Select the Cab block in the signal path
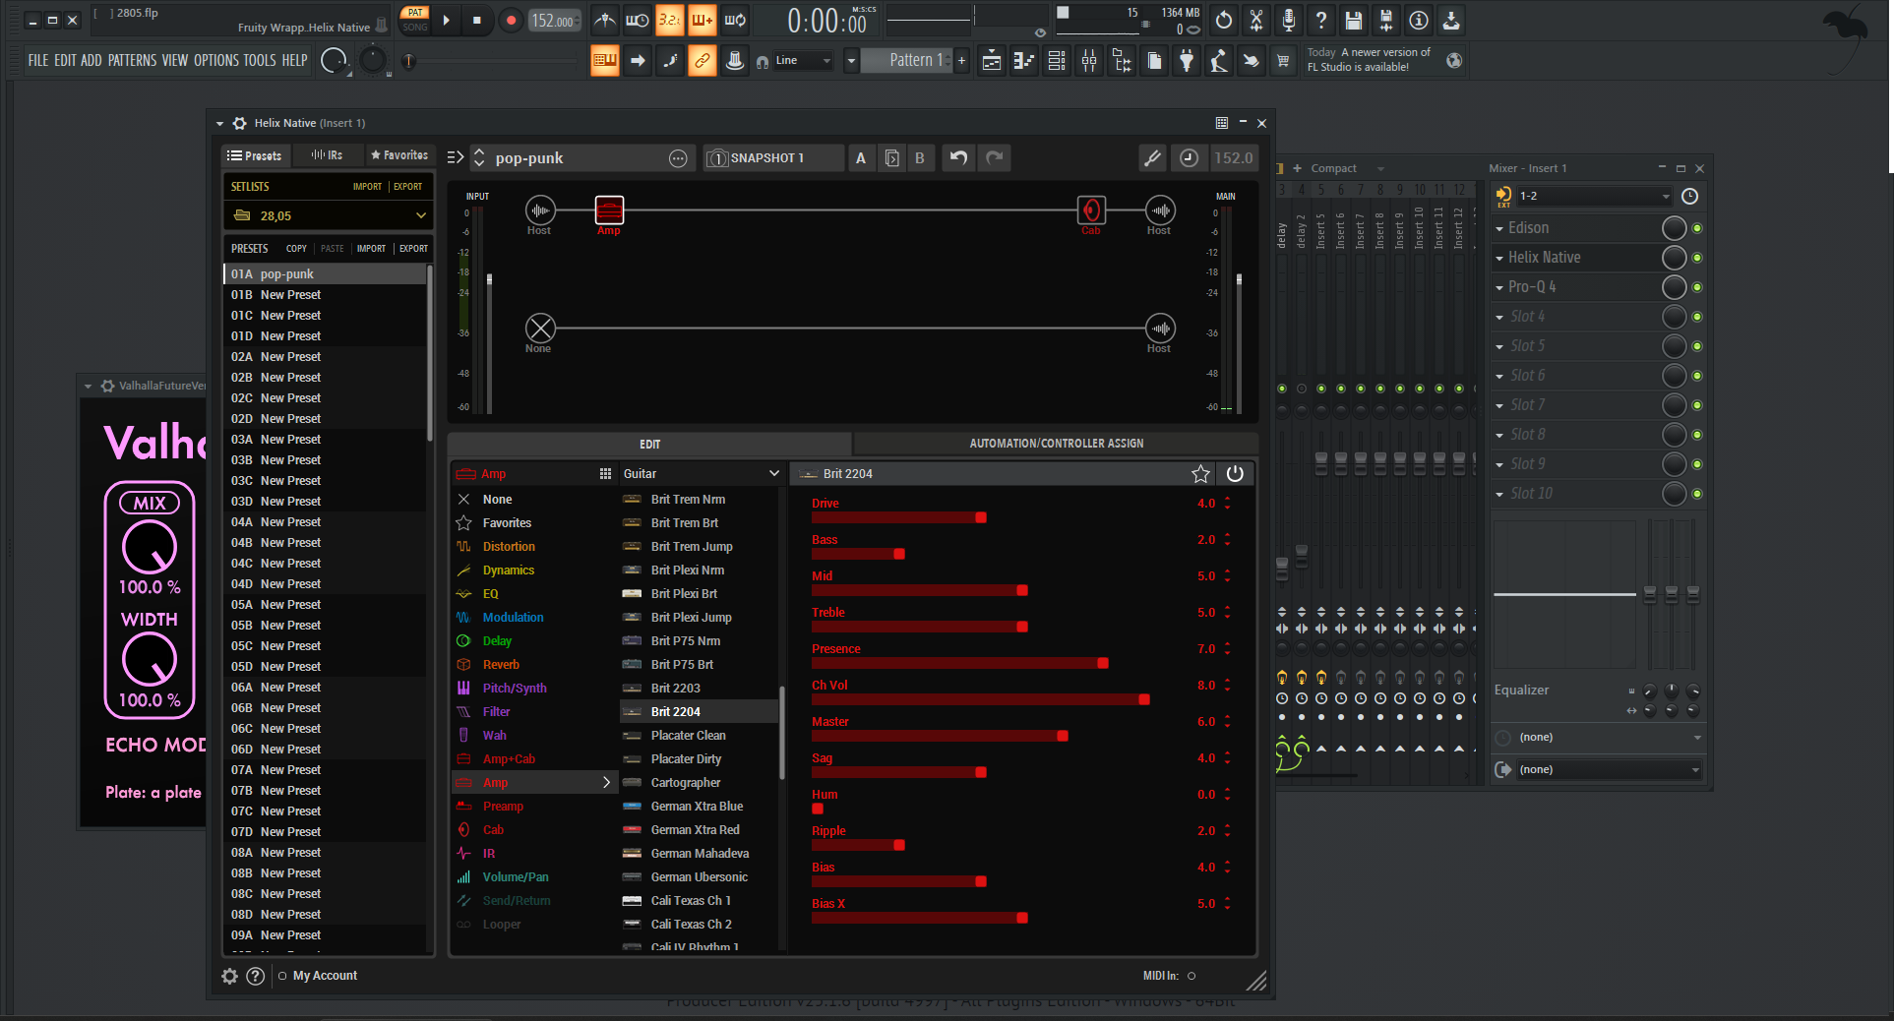The height and width of the screenshot is (1021, 1894). pos(1091,210)
